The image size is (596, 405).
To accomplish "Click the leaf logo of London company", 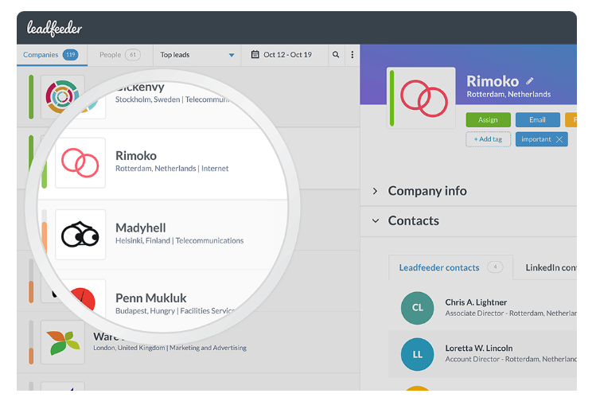I will 63,342.
